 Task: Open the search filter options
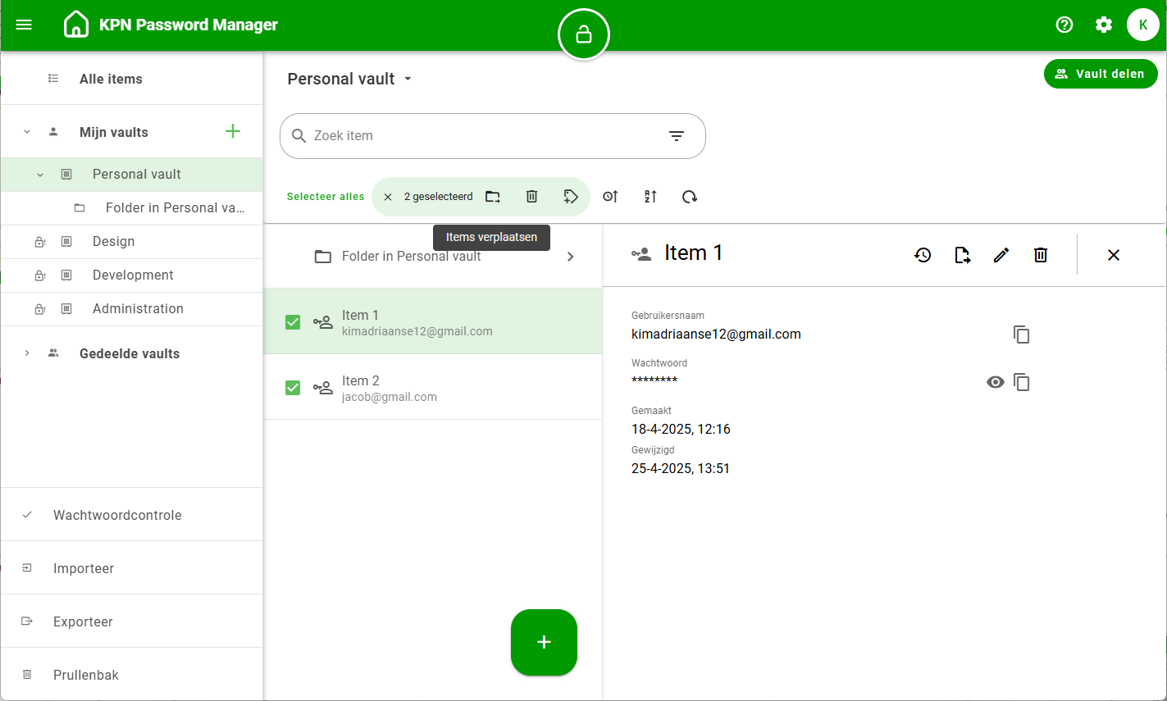pyautogui.click(x=677, y=136)
